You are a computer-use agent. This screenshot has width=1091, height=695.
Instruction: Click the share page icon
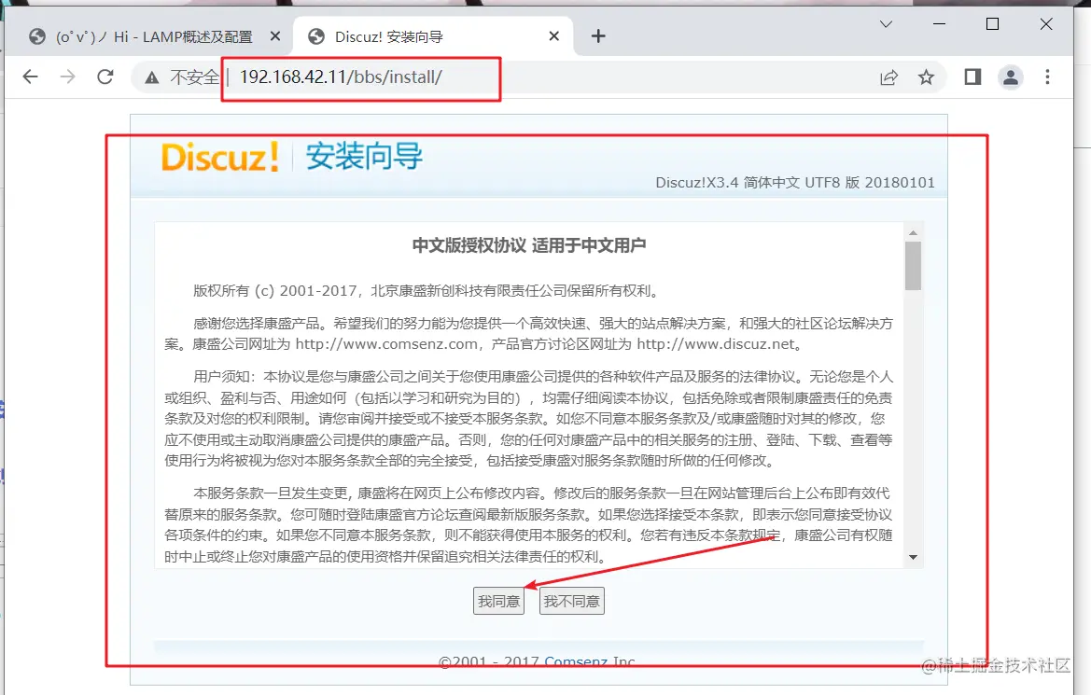[888, 77]
